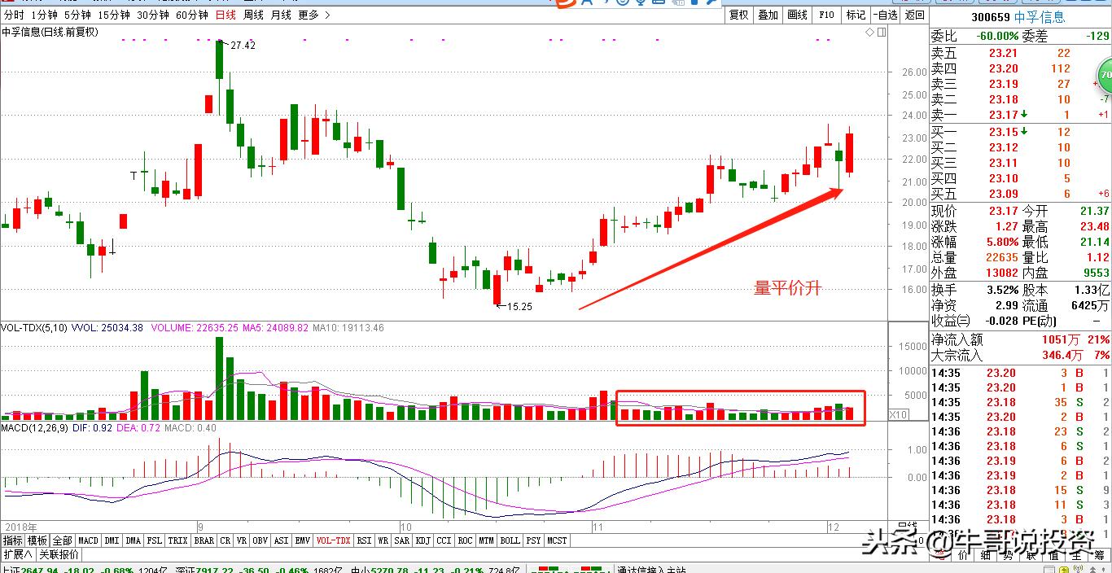Click the wrench tools icon on the top toolbar

(712, 3)
